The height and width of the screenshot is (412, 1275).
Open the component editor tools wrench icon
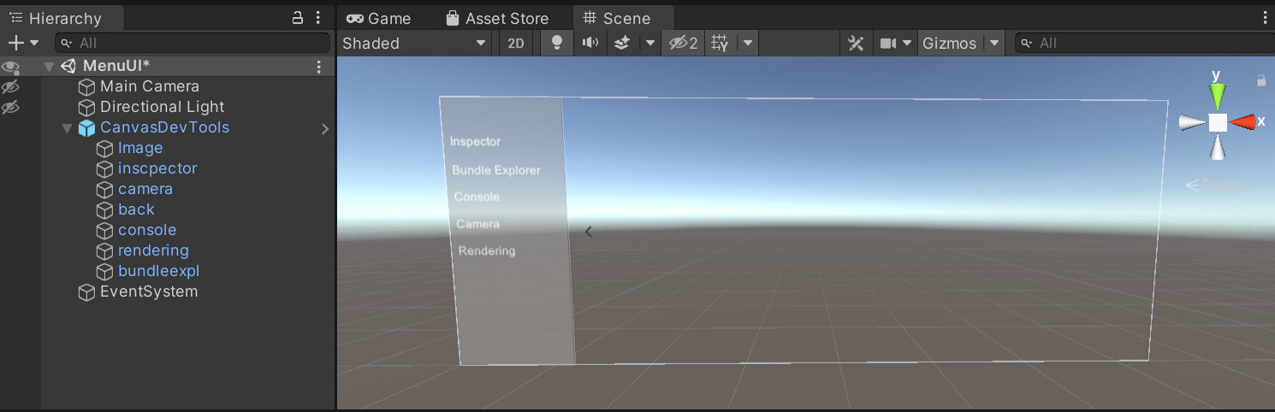(x=855, y=44)
